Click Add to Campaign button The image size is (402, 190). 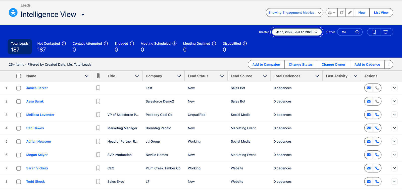266,64
